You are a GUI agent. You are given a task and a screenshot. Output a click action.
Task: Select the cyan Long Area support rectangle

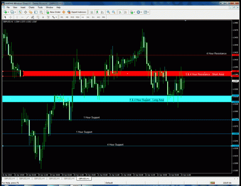tap(117, 99)
